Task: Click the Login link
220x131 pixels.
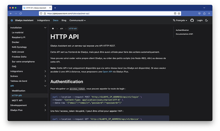Action: click(x=200, y=20)
